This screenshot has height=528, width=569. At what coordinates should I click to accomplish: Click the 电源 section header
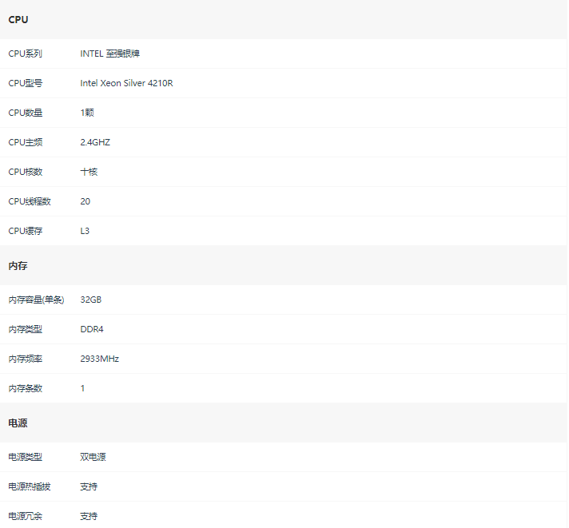pyautogui.click(x=18, y=423)
